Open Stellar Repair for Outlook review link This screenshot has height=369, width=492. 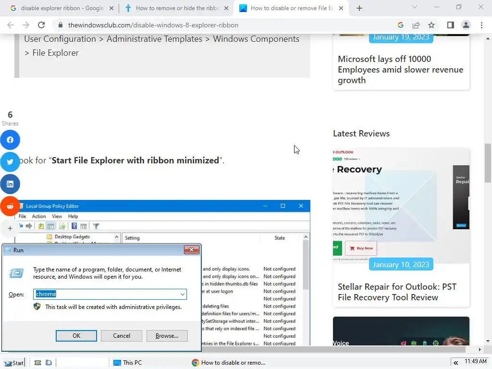[397, 292]
